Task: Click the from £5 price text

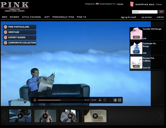Action: (x=146, y=68)
